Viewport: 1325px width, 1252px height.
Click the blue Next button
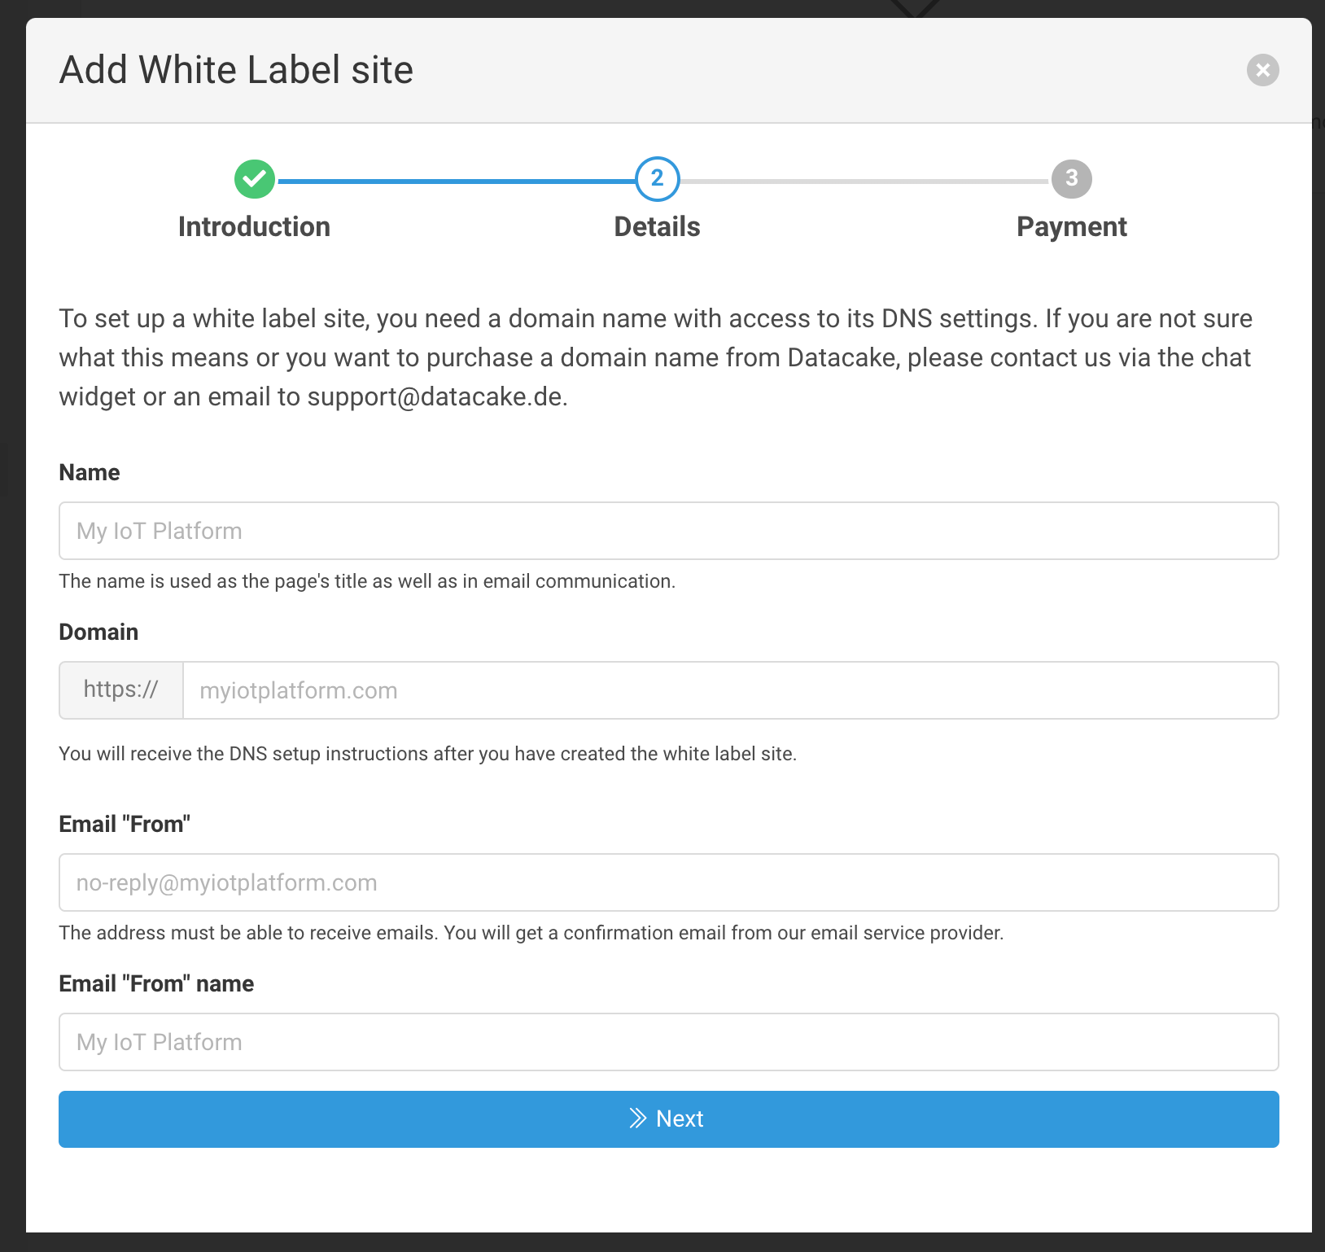(x=669, y=1119)
